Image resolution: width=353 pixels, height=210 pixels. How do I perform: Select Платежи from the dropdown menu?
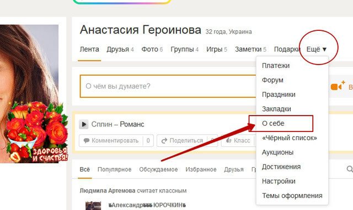(x=276, y=66)
